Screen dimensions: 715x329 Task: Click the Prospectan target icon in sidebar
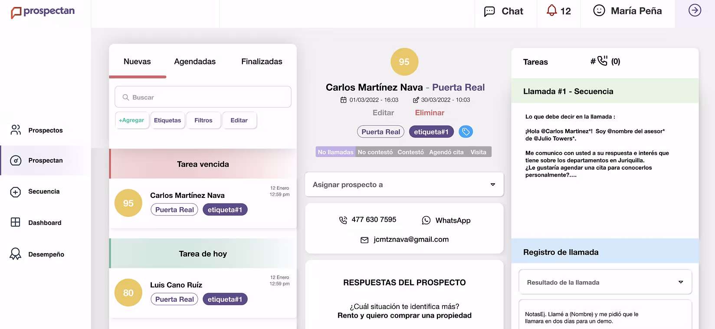[x=16, y=160]
